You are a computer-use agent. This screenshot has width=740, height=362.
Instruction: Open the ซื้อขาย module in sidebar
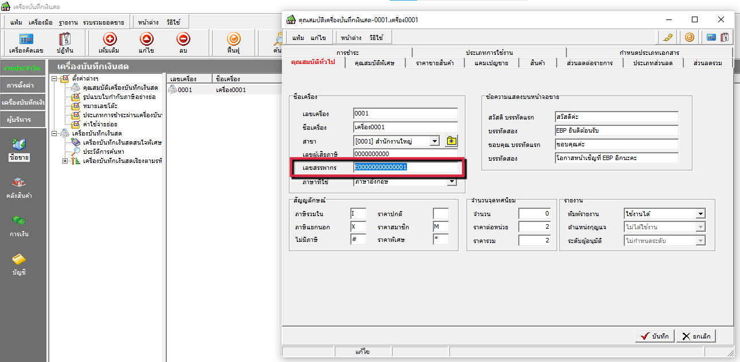19,148
